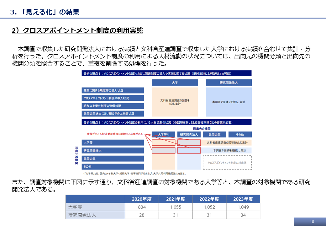Click the large orange box '文科省産連調査の回答をもとに集計'
Viewport: 326px width, 226px height.
[x=175, y=102]
